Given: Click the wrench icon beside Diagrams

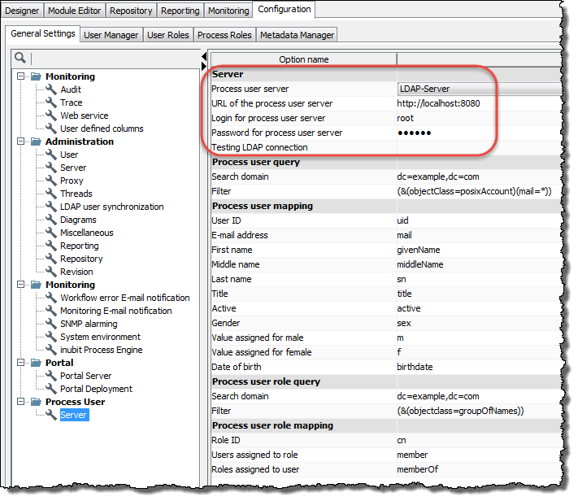Looking at the screenshot, I should [x=51, y=220].
